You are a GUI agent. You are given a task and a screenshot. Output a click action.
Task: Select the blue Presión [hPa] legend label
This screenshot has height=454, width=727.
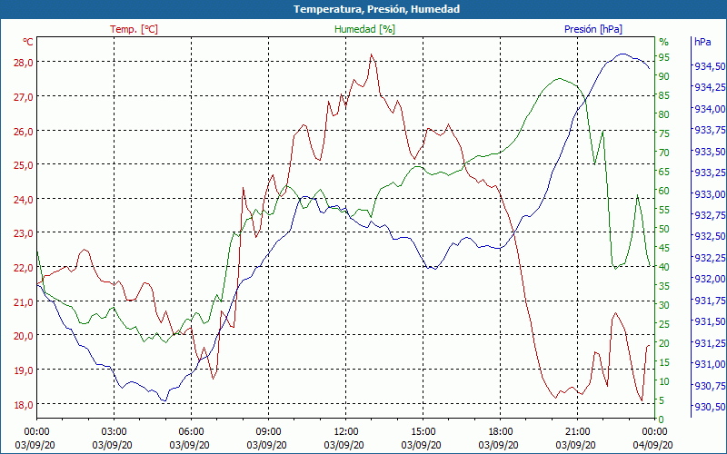pos(593,29)
